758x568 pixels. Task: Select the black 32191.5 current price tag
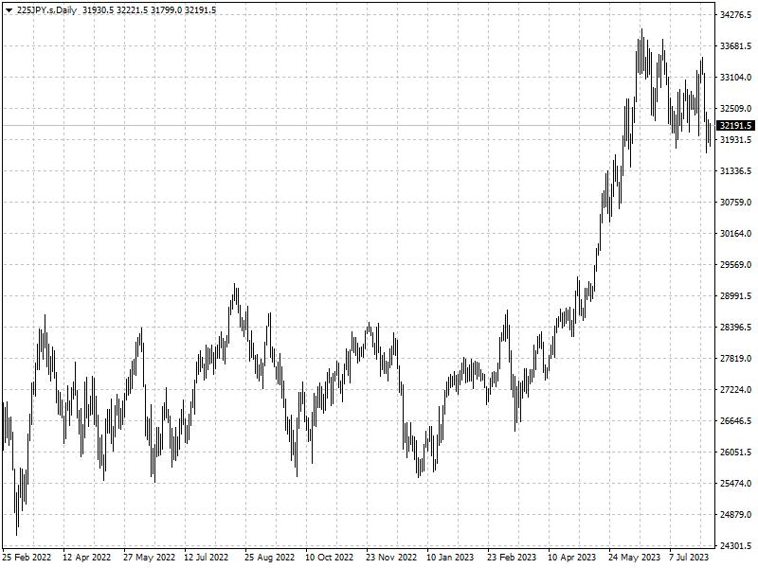(736, 126)
